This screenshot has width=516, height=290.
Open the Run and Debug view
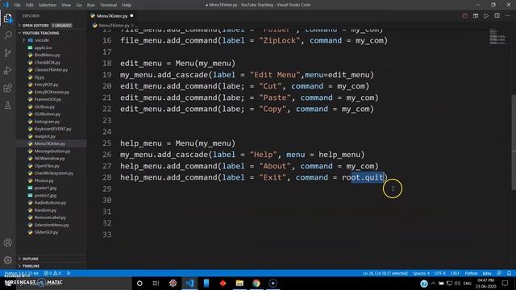pos(8,70)
